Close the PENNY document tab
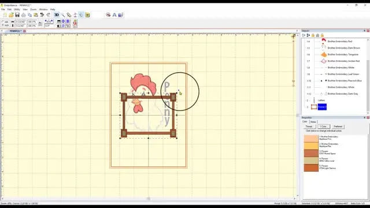This screenshot has width=370, height=208. (x=24, y=31)
